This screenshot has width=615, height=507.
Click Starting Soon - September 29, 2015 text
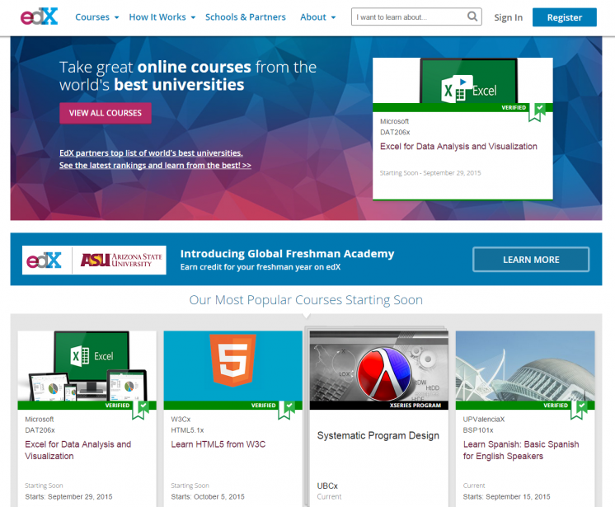point(430,173)
